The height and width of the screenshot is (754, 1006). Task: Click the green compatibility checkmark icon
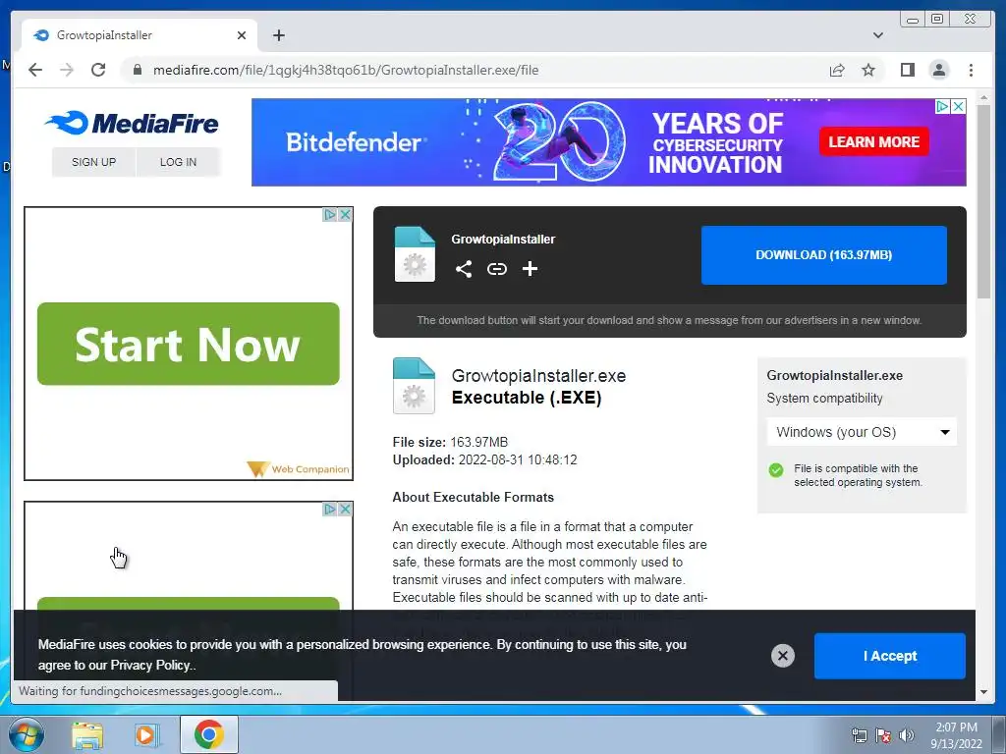point(776,470)
